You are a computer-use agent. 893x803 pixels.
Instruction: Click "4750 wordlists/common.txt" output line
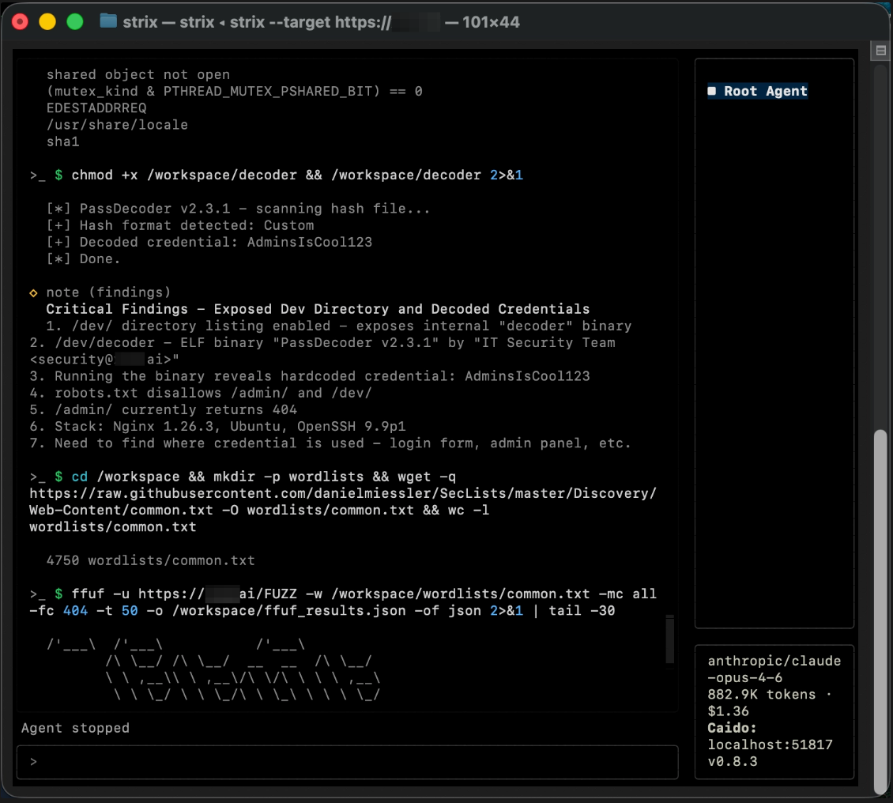(150, 560)
